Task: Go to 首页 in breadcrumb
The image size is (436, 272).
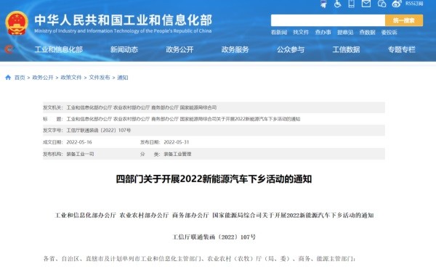Action: point(20,78)
